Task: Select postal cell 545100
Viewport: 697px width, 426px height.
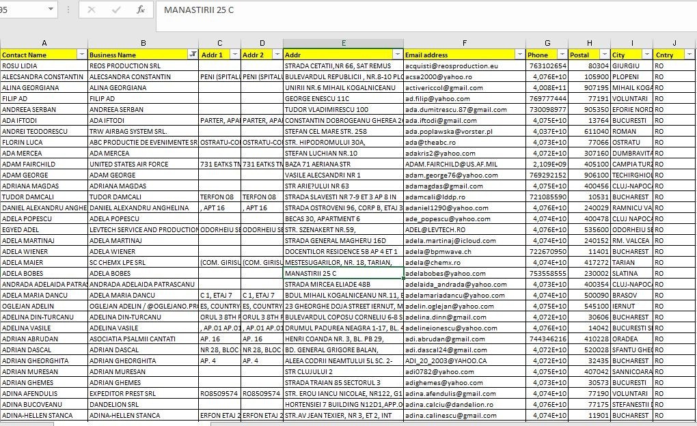Action: (x=590, y=306)
